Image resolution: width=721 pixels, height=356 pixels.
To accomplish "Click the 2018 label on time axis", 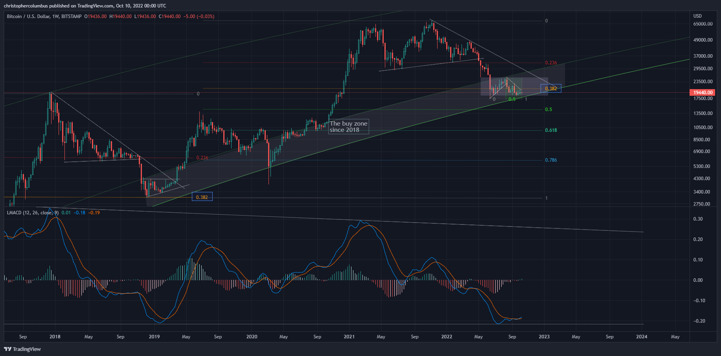I will [x=55, y=337].
